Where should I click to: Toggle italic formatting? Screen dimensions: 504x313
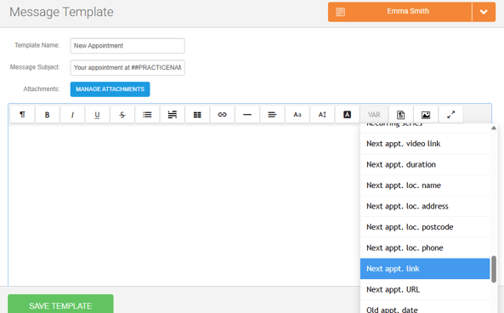coord(72,115)
